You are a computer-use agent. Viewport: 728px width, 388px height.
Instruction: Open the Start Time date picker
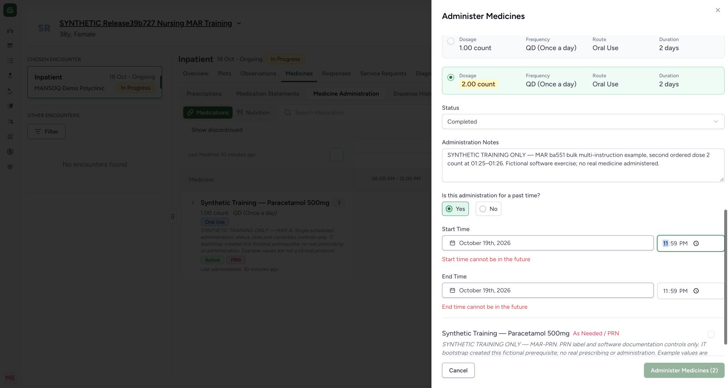pos(548,243)
